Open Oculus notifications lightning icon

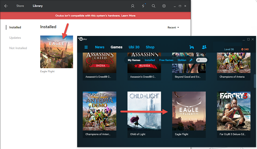point(143,6)
